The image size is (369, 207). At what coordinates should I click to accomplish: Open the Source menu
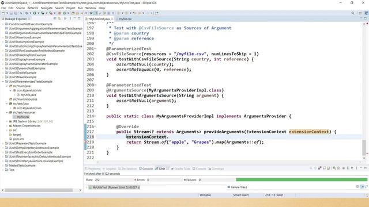point(20,8)
